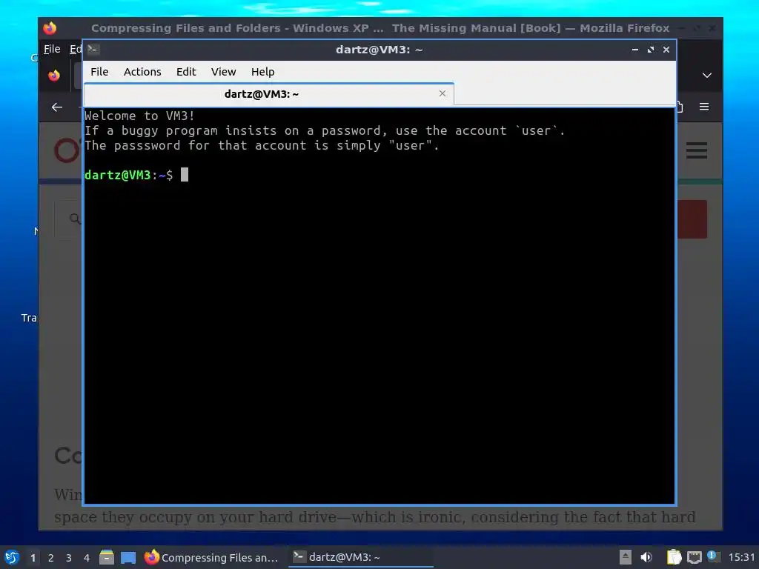Open the application launcher menu in taskbar

point(12,557)
